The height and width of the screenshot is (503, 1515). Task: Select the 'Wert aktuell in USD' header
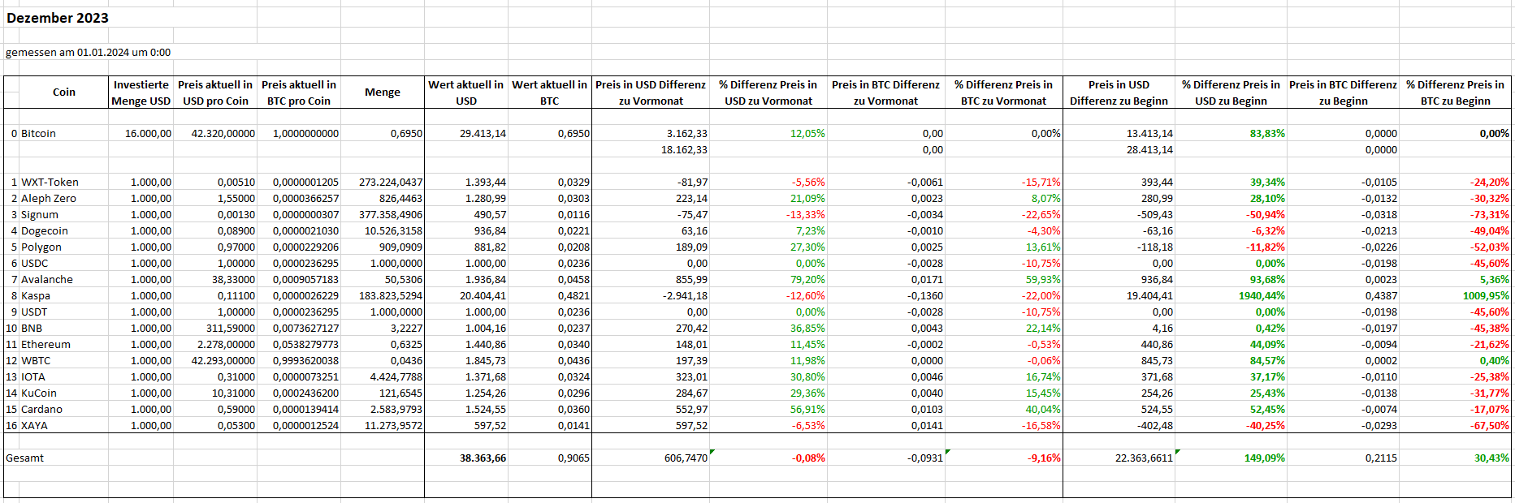click(x=466, y=92)
